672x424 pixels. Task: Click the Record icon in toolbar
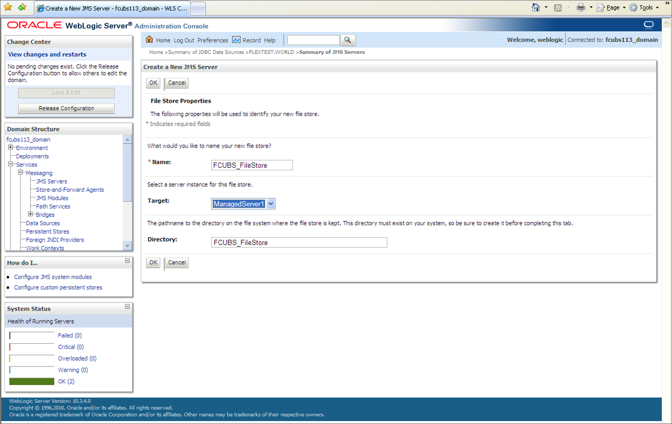[236, 40]
